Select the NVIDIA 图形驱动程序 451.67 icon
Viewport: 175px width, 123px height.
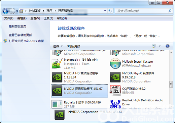click(x=57, y=91)
